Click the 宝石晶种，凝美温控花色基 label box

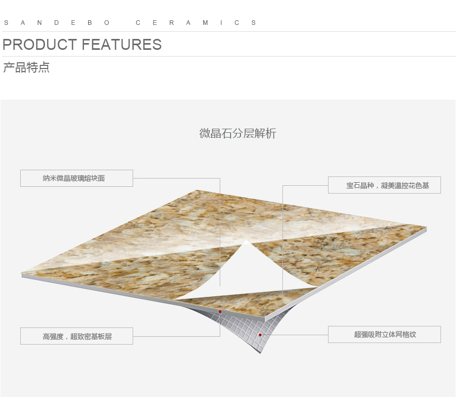(384, 185)
